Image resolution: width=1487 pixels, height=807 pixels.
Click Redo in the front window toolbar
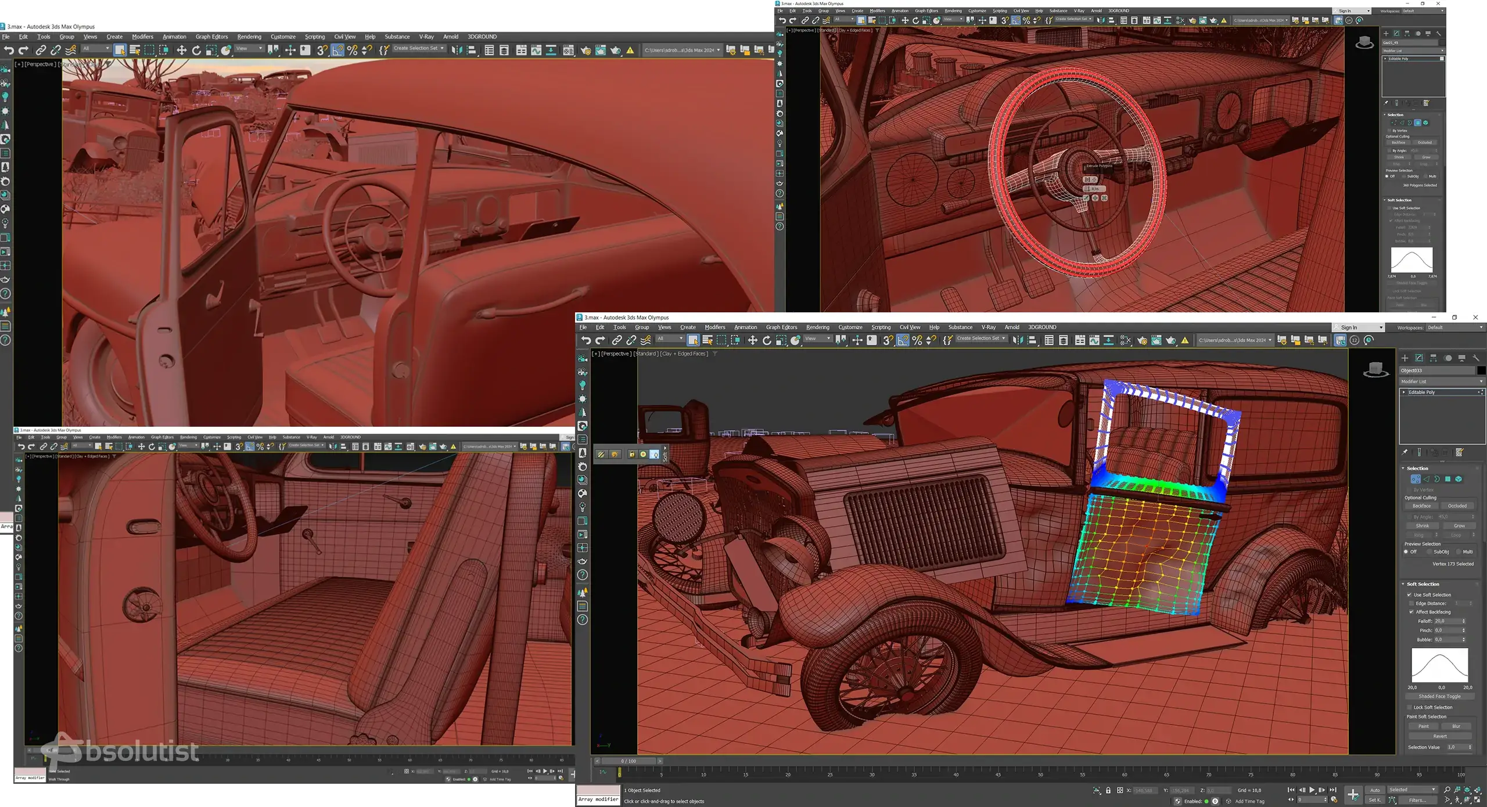(600, 340)
